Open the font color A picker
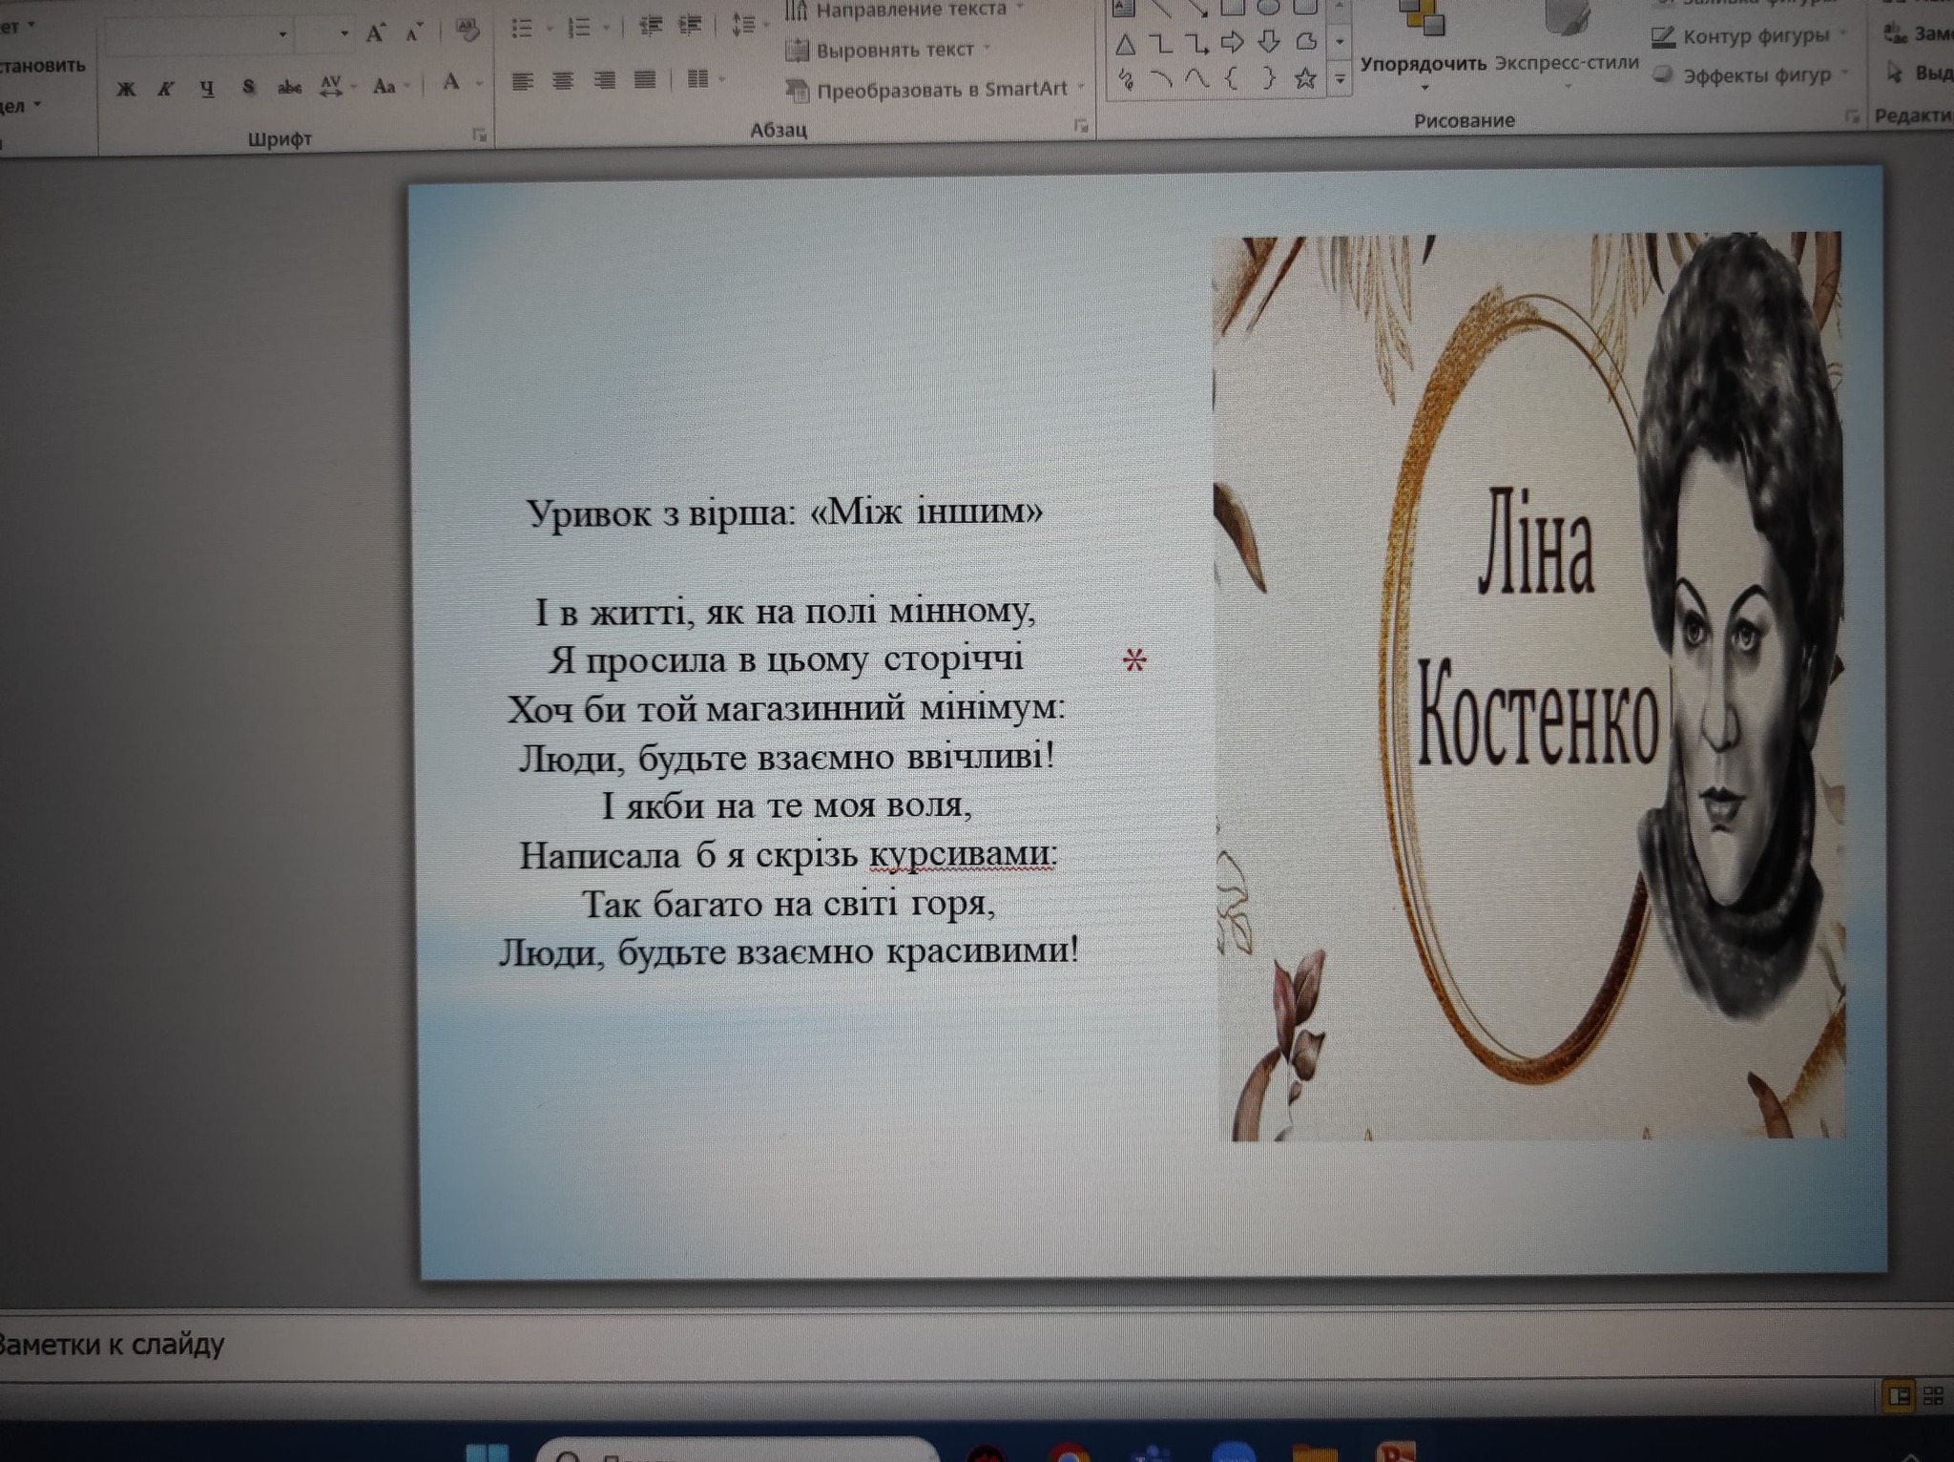Viewport: 1954px width, 1462px height. [x=451, y=84]
